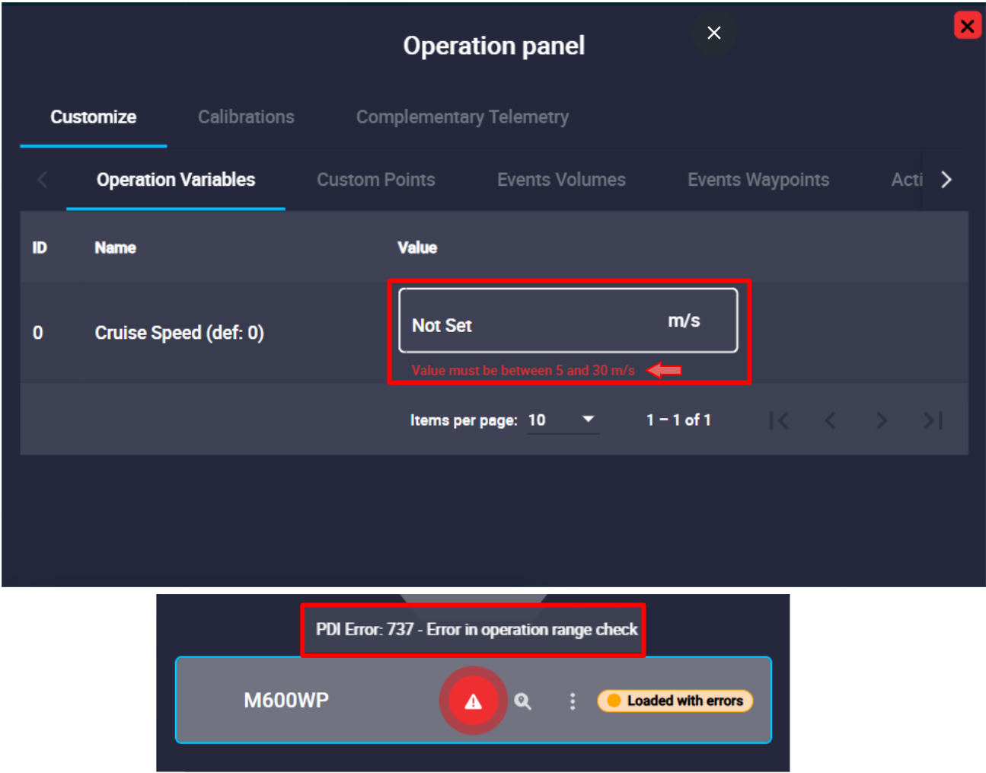Viewport: 986px width, 773px height.
Task: Open the Items per page dropdown
Action: click(x=563, y=420)
